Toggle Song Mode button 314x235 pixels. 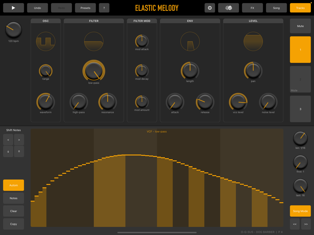300,211
